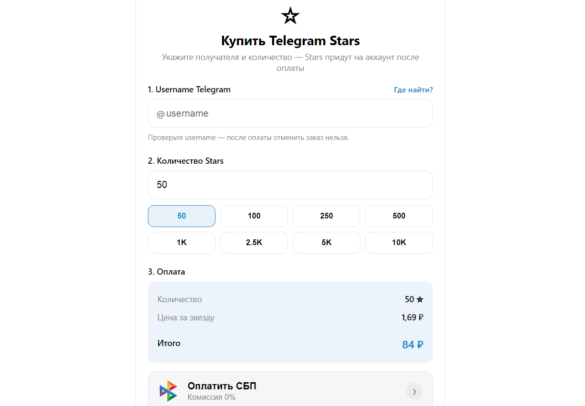Click the chevron arrow on Оплатить СБП
The image size is (585, 406).
click(x=414, y=391)
